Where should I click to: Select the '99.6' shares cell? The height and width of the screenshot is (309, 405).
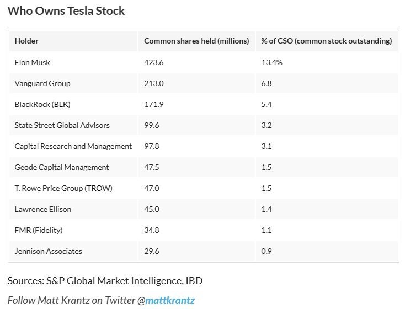[x=196, y=125]
